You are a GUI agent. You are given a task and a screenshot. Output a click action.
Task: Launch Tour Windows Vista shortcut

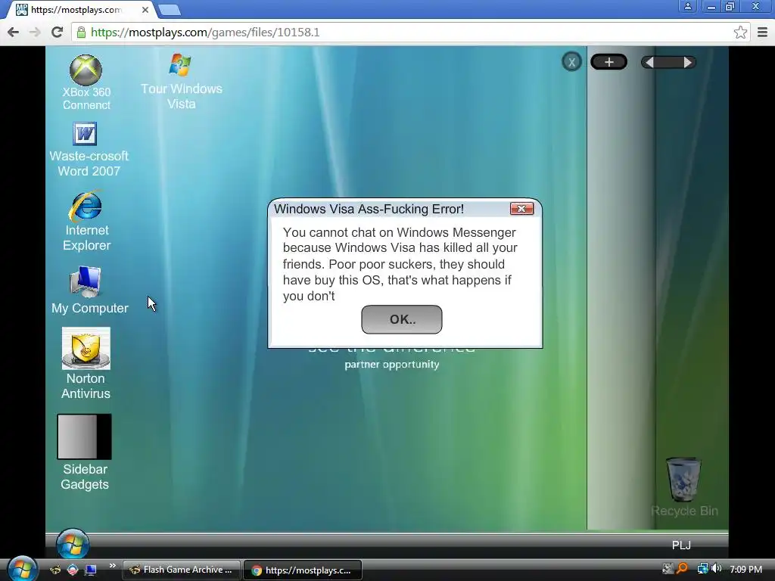(x=181, y=82)
